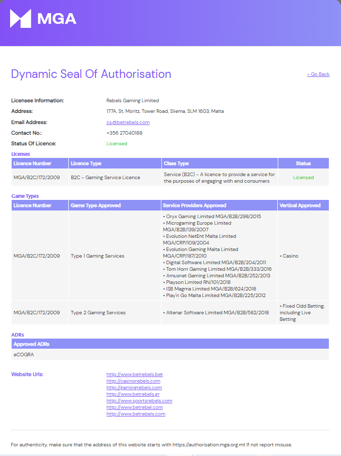Screen dimensions: 341x456
Task: Click the Microgaming Europe Limited entry
Action: click(198, 226)
